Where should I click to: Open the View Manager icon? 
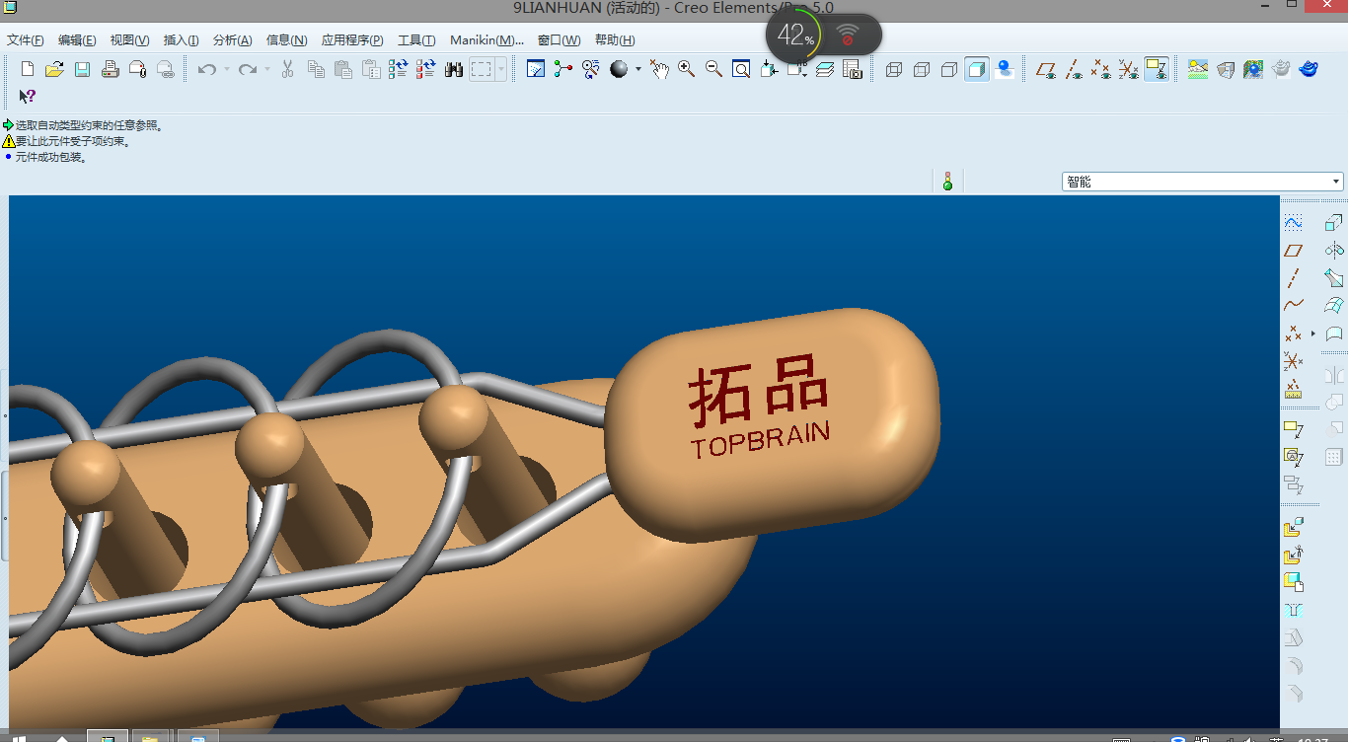853,69
